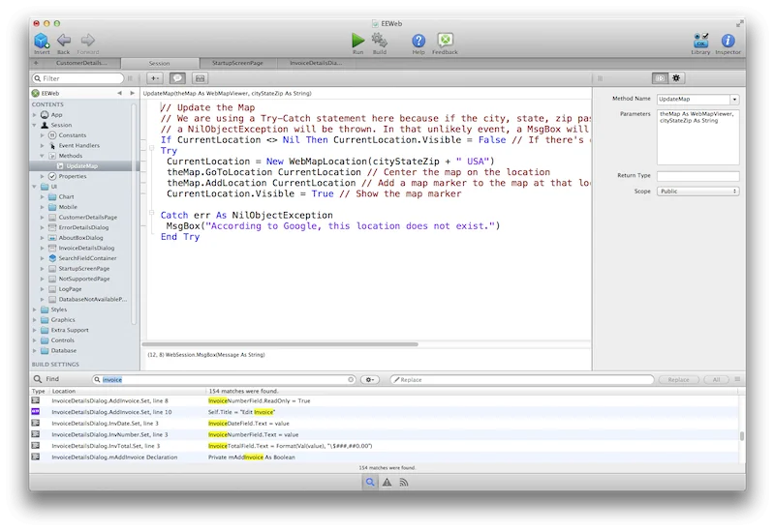Switch to the CustomerDetails tab
This screenshot has width=775, height=531.
81,63
